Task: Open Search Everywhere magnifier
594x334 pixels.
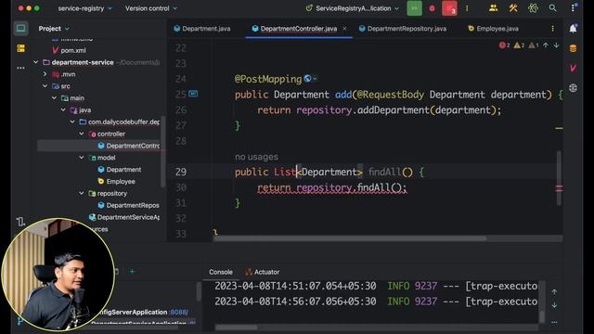Action: click(553, 8)
